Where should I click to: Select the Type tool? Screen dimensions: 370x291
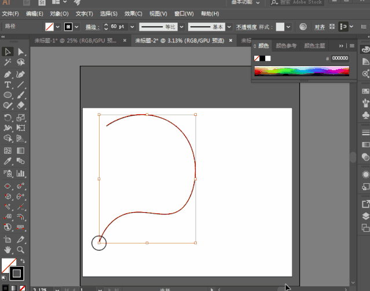pos(8,85)
